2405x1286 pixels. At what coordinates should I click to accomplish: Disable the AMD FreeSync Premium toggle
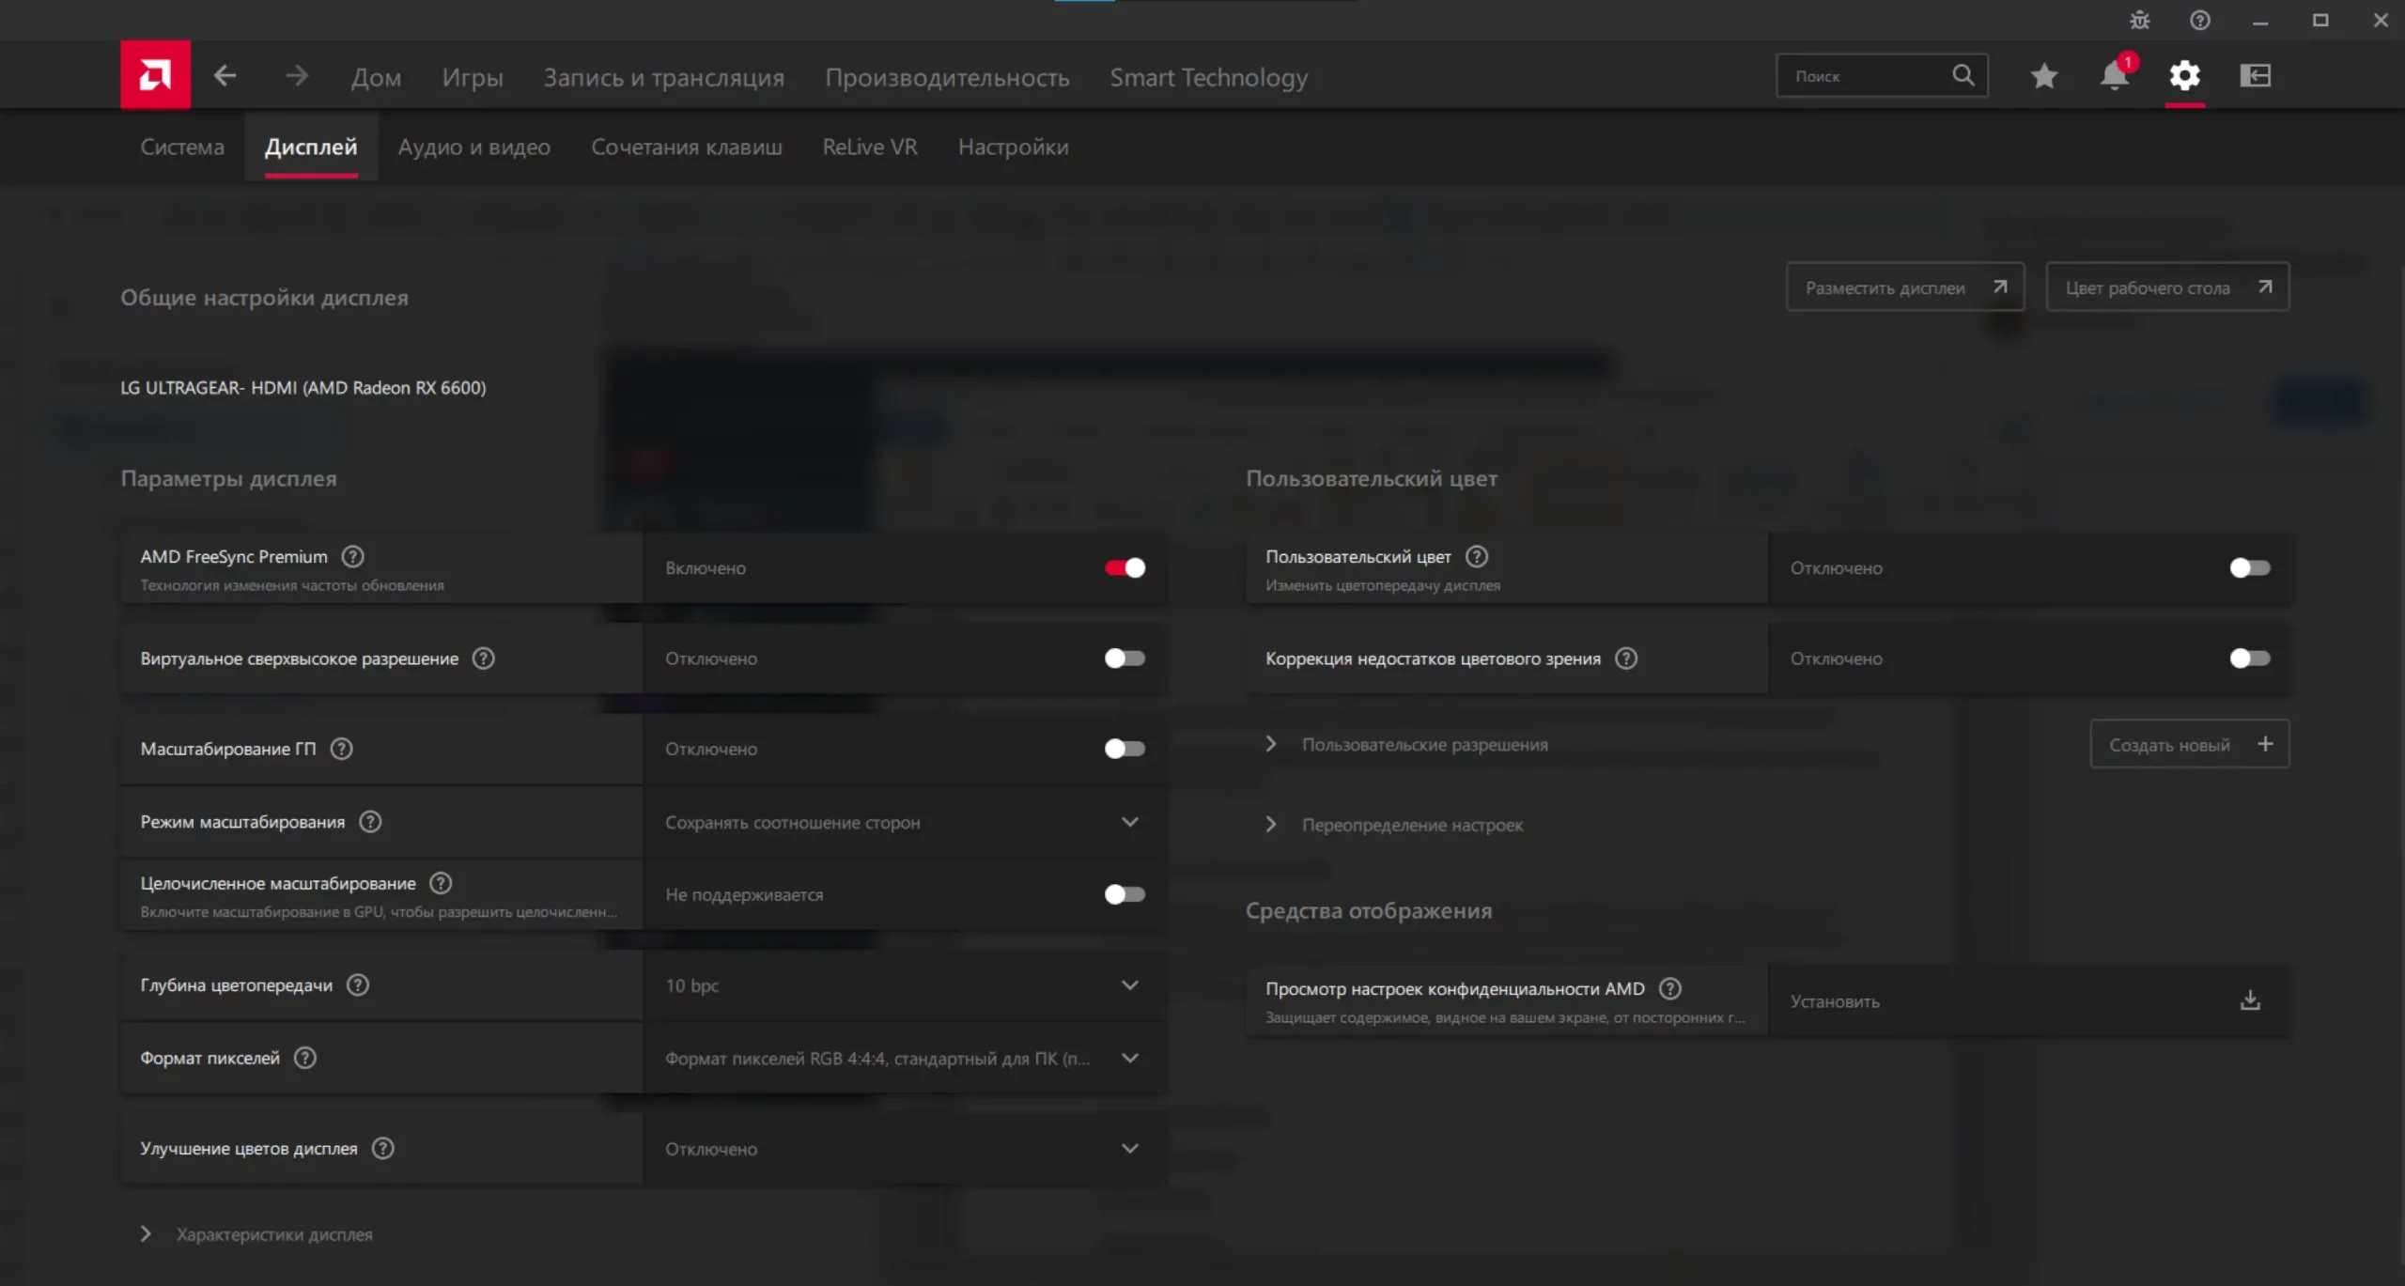pos(1125,567)
